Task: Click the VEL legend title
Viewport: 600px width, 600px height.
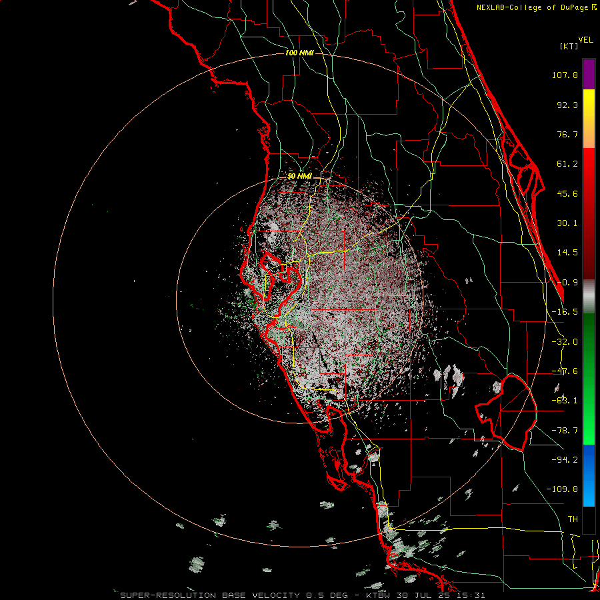Action: [x=585, y=39]
